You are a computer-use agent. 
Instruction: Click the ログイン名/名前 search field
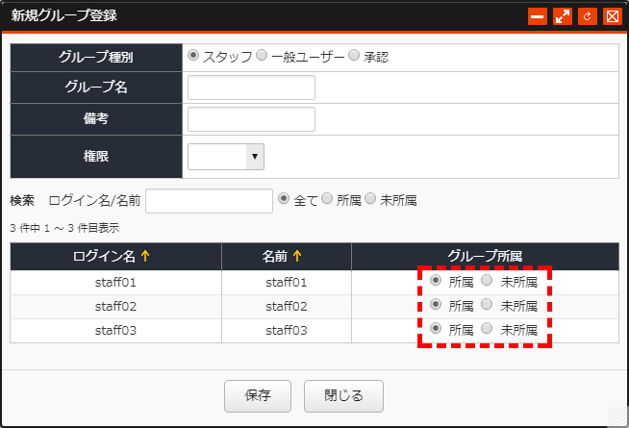tap(209, 201)
